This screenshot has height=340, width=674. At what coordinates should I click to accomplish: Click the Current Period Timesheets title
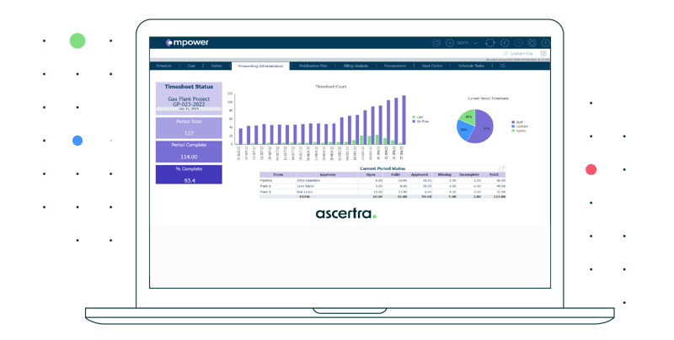488,98
